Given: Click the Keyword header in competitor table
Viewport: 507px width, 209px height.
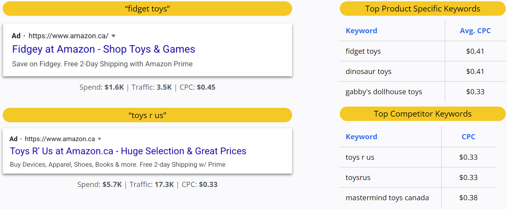Looking at the screenshot, I should (361, 137).
